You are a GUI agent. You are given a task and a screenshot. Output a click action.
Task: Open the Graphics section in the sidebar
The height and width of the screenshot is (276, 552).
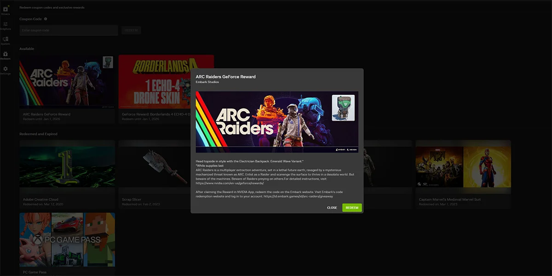(x=6, y=25)
